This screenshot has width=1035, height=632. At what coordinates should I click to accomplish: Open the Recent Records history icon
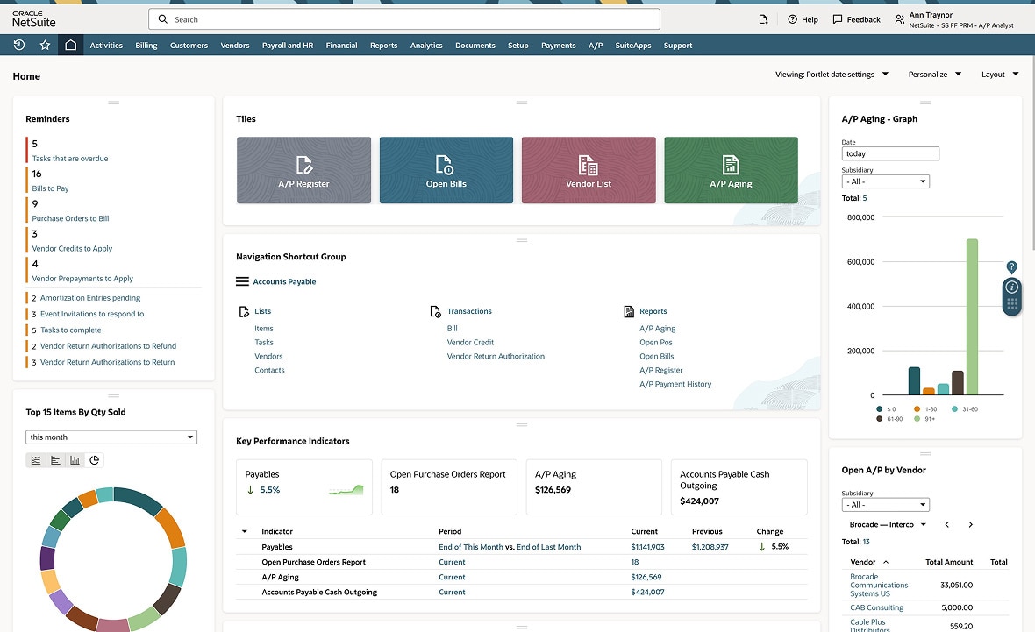click(19, 46)
